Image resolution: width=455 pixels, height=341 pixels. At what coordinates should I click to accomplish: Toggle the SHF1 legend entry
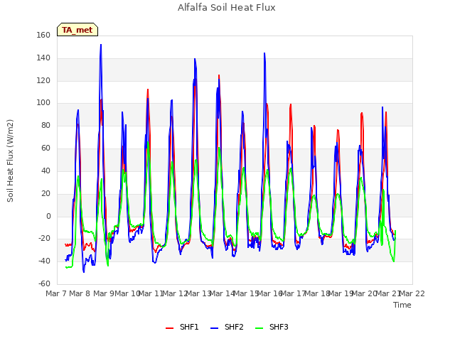coord(182,327)
